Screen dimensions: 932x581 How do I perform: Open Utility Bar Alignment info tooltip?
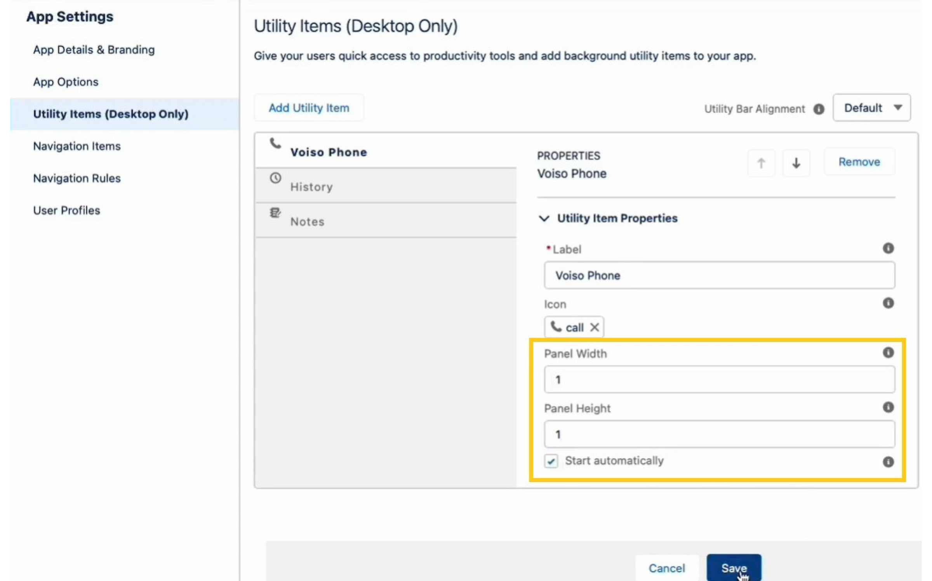pyautogui.click(x=819, y=109)
